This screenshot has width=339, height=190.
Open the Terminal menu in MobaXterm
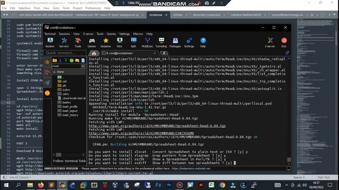pyautogui.click(x=50, y=34)
